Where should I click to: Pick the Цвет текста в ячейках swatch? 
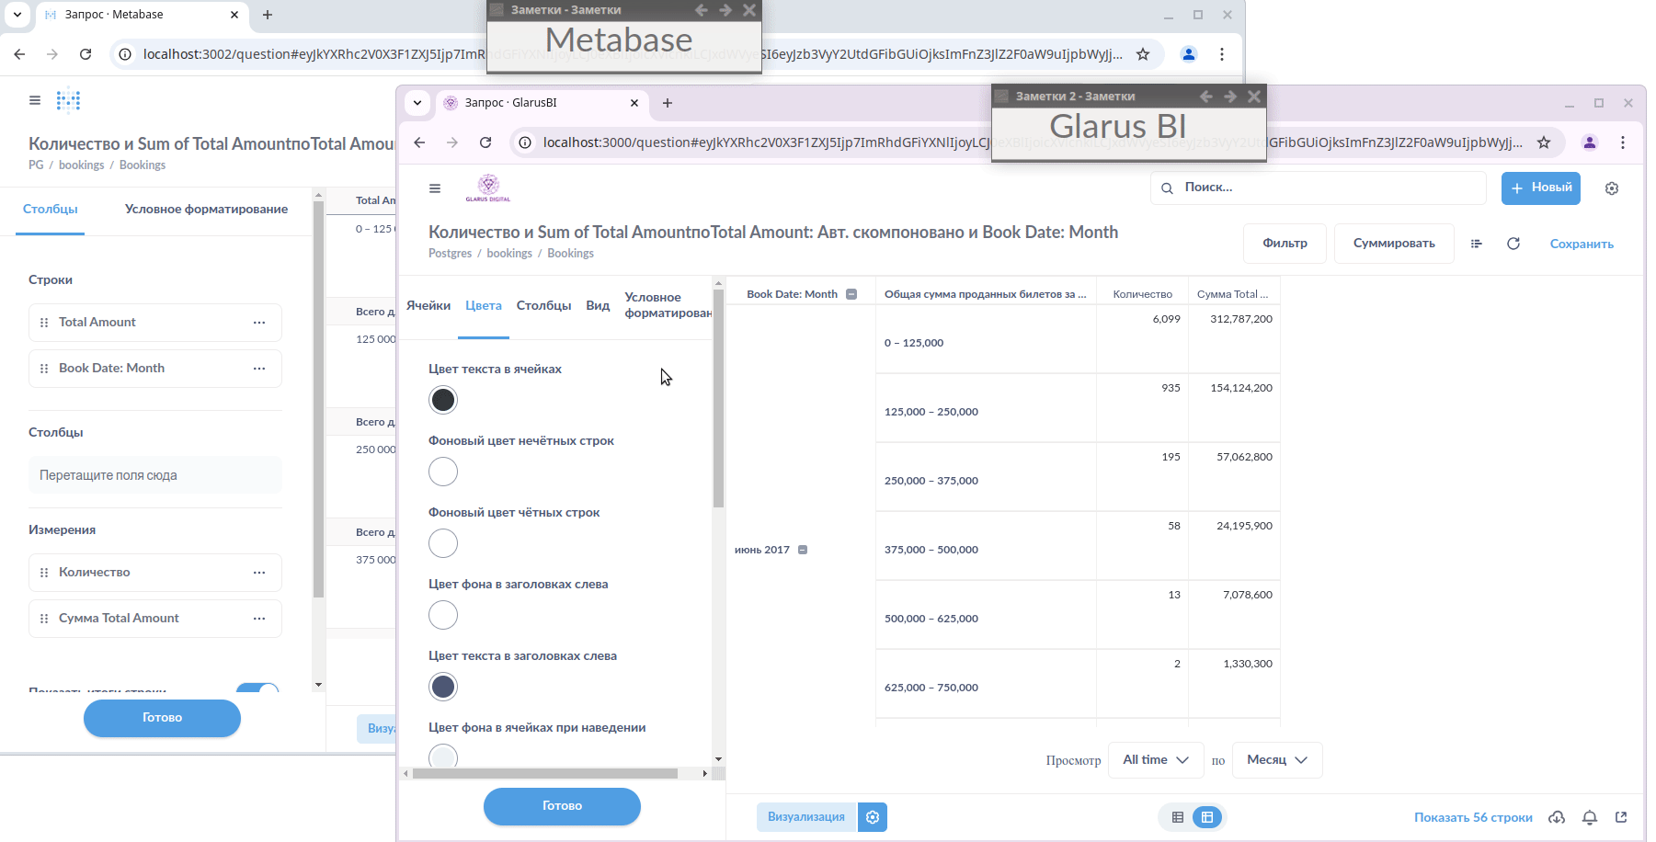pos(443,400)
